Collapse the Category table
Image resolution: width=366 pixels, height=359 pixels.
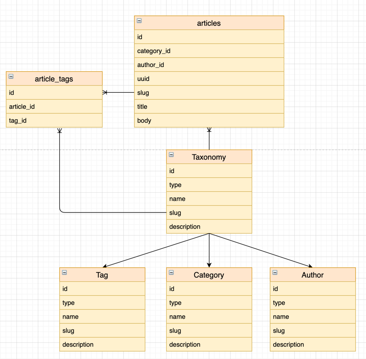171,272
